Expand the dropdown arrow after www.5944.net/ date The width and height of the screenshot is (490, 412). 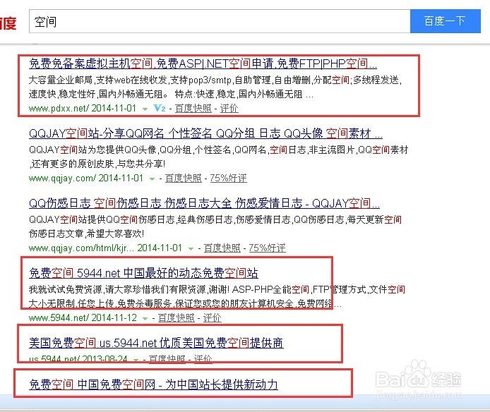coord(145,319)
